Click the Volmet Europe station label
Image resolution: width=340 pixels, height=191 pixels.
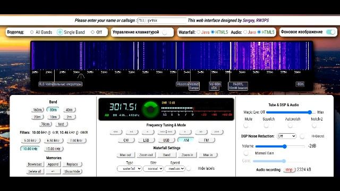click(x=194, y=86)
